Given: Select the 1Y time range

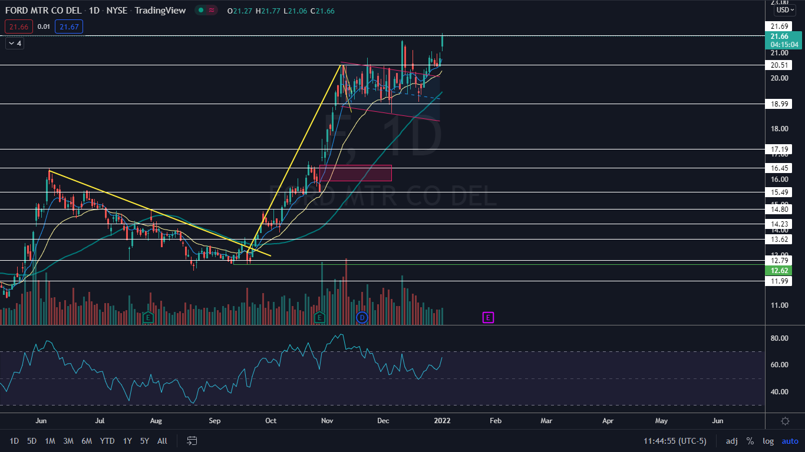Looking at the screenshot, I should [x=127, y=441].
